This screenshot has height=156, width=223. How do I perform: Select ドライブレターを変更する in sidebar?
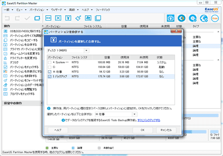24,58
